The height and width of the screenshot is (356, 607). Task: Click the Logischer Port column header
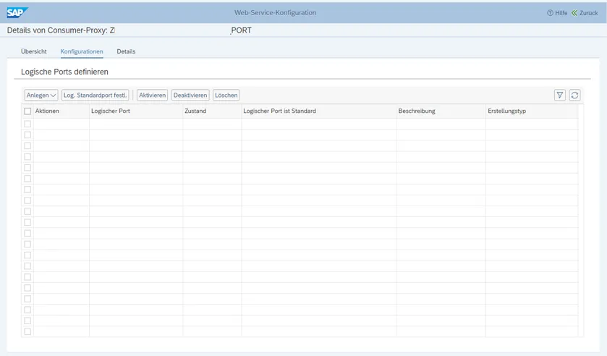[x=110, y=111]
